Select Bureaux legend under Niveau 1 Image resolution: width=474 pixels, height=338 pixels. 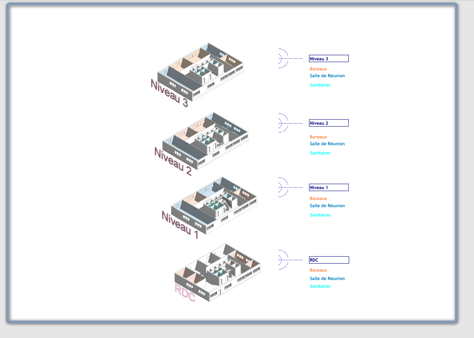tap(318, 199)
